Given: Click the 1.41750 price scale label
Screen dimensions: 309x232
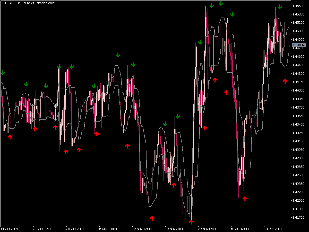Looking at the screenshot, I should [298, 218].
